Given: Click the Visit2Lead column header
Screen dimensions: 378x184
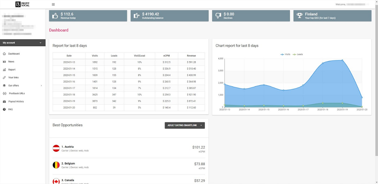Looking at the screenshot, I should click(x=140, y=56).
